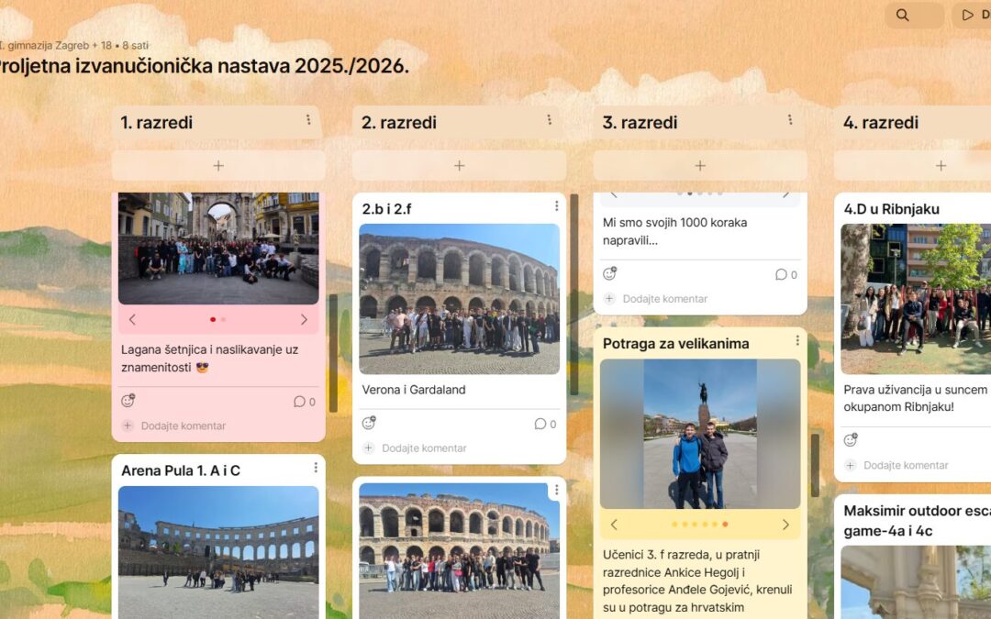Select a carousel dot on Potraga za velikanima
This screenshot has height=619, width=991.
point(699,525)
